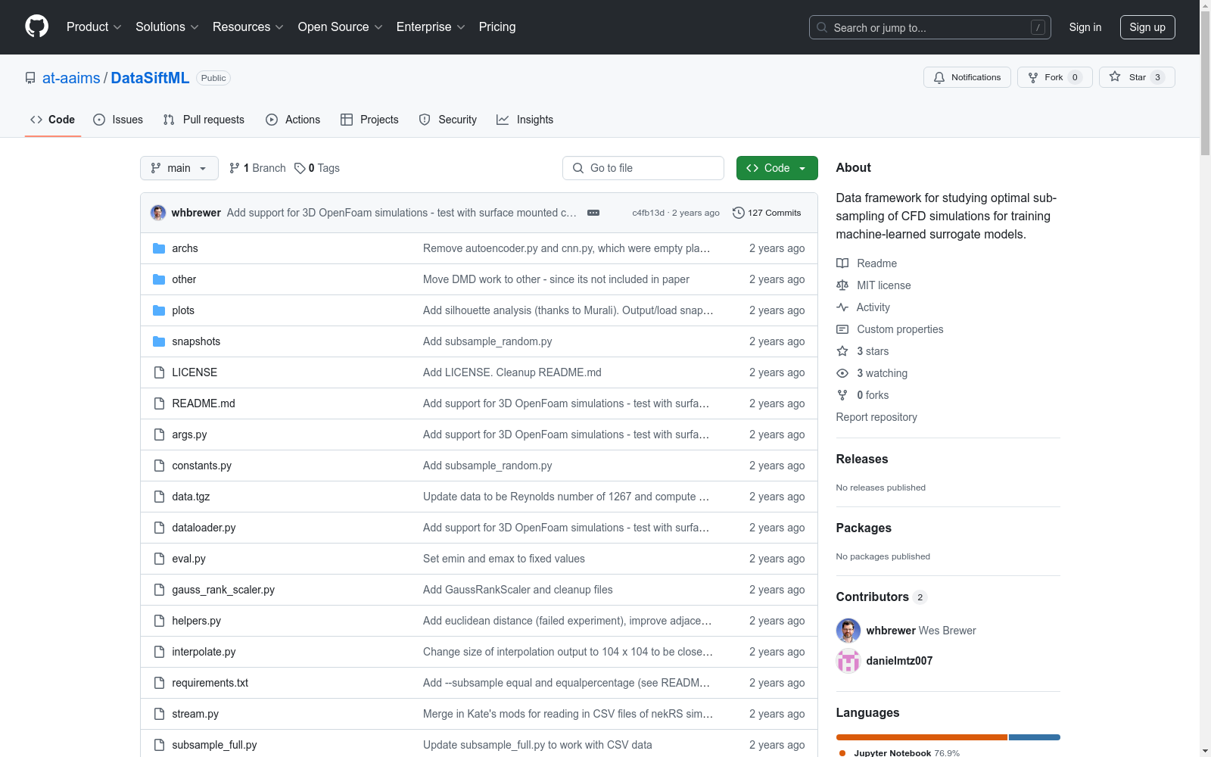Click the Notifications bell button

(x=967, y=77)
